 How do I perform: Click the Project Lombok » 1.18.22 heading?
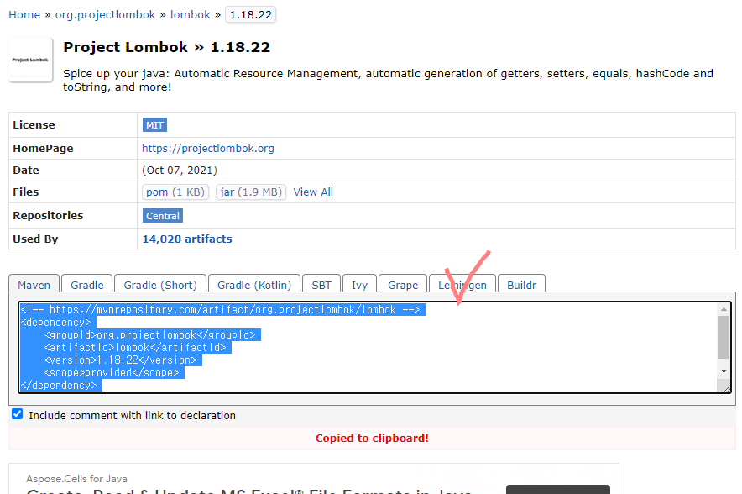pyautogui.click(x=166, y=47)
